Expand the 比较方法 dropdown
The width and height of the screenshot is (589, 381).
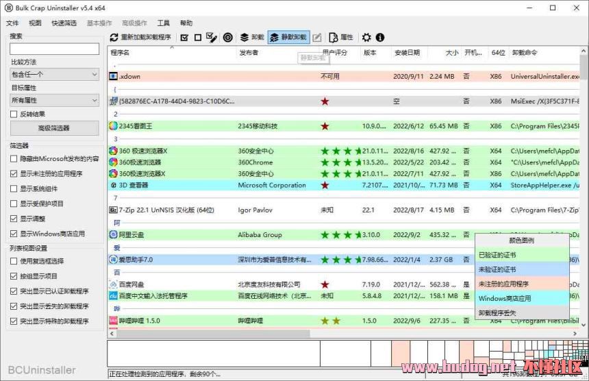(x=54, y=75)
